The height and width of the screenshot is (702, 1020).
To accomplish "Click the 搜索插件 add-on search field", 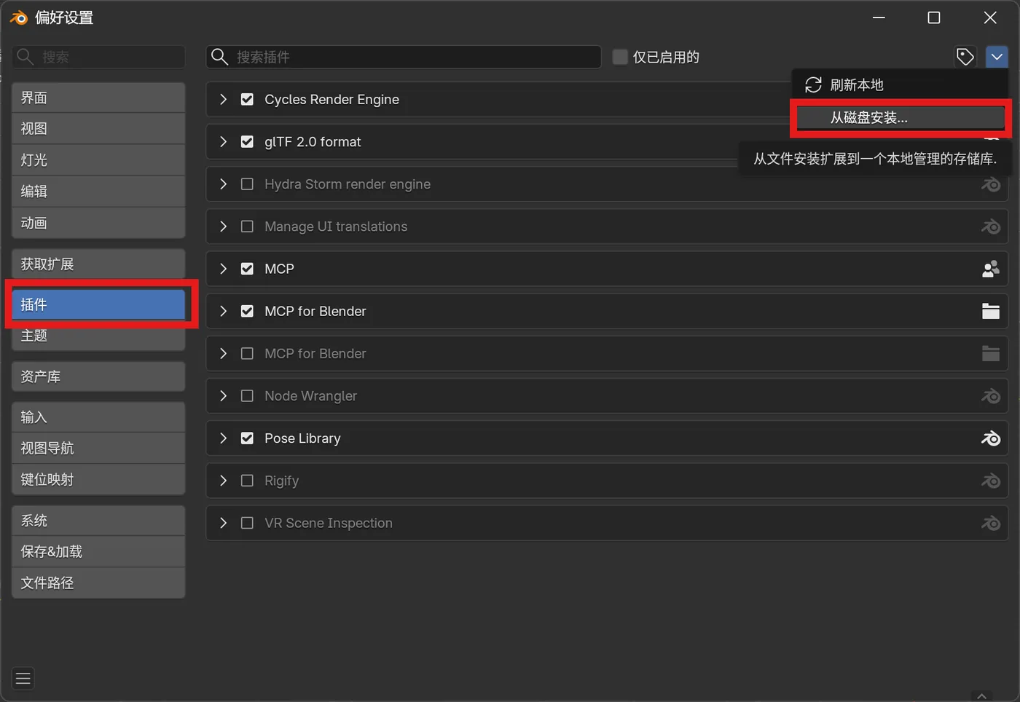I will pyautogui.click(x=404, y=57).
